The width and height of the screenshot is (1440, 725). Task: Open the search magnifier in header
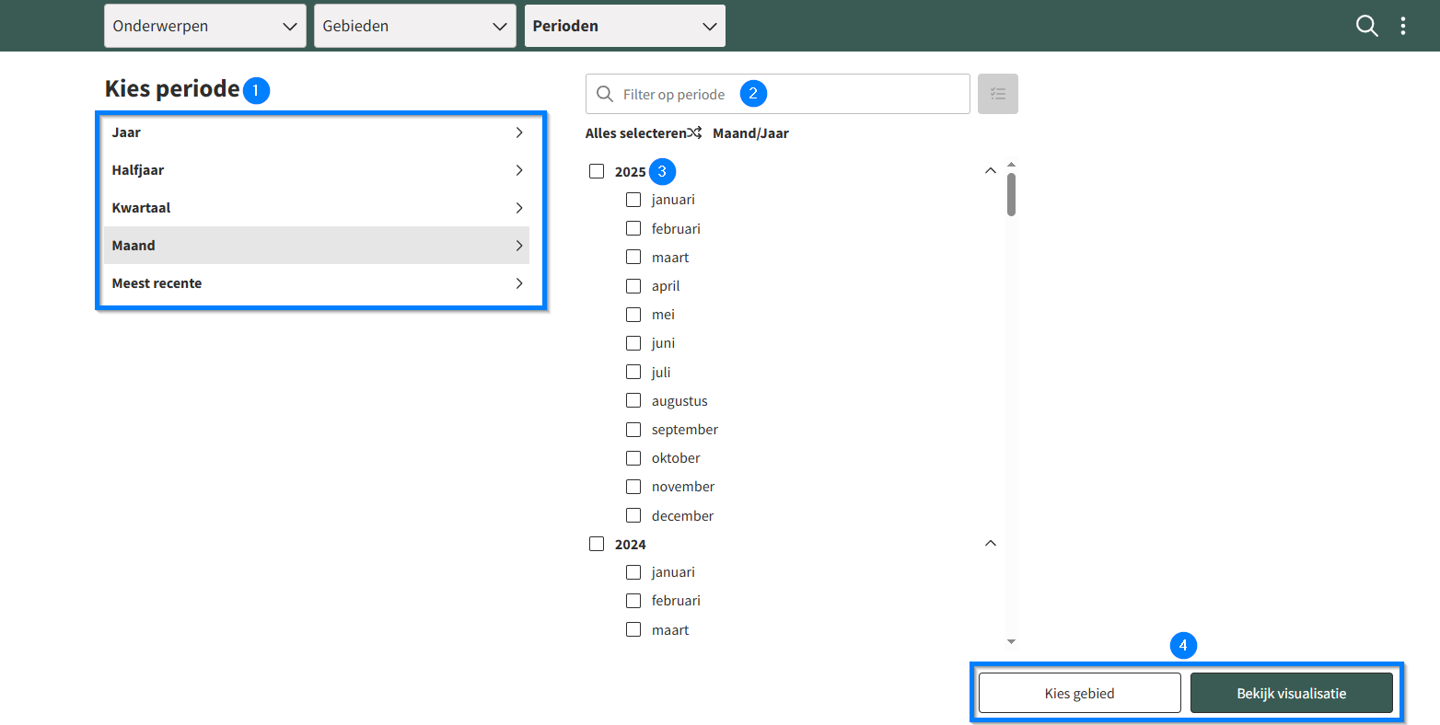1366,26
